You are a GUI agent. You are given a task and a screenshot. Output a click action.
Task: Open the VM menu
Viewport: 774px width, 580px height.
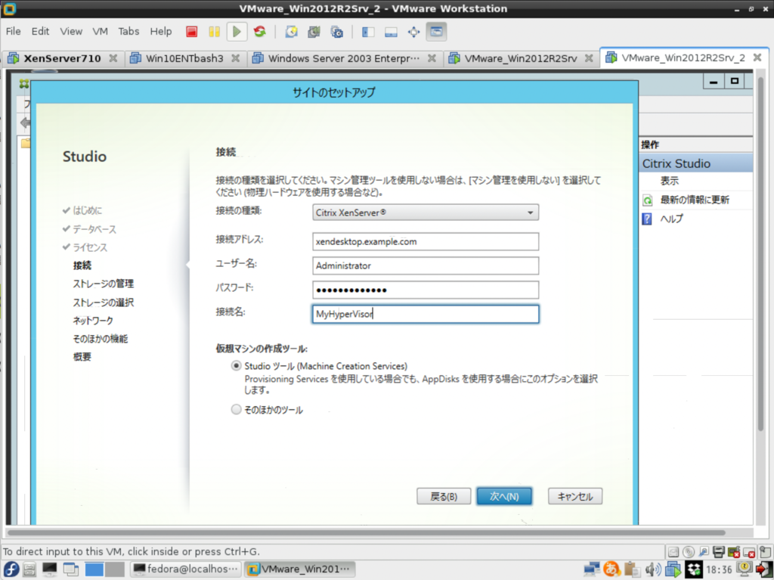click(101, 32)
